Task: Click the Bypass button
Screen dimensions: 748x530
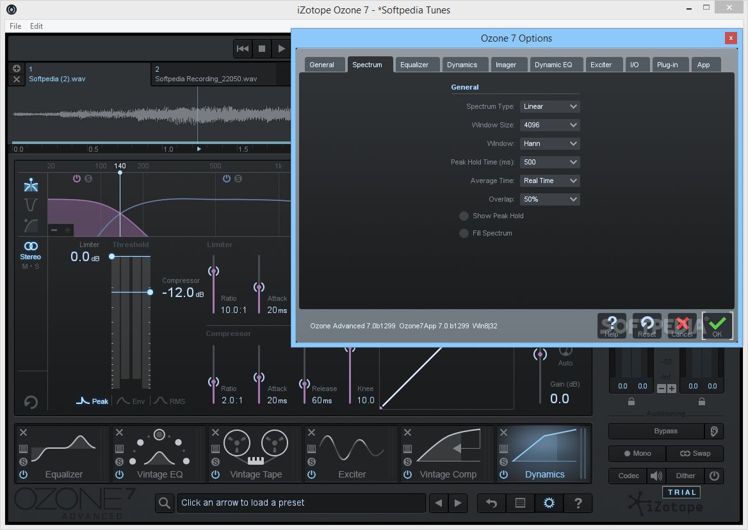Action: [x=656, y=431]
